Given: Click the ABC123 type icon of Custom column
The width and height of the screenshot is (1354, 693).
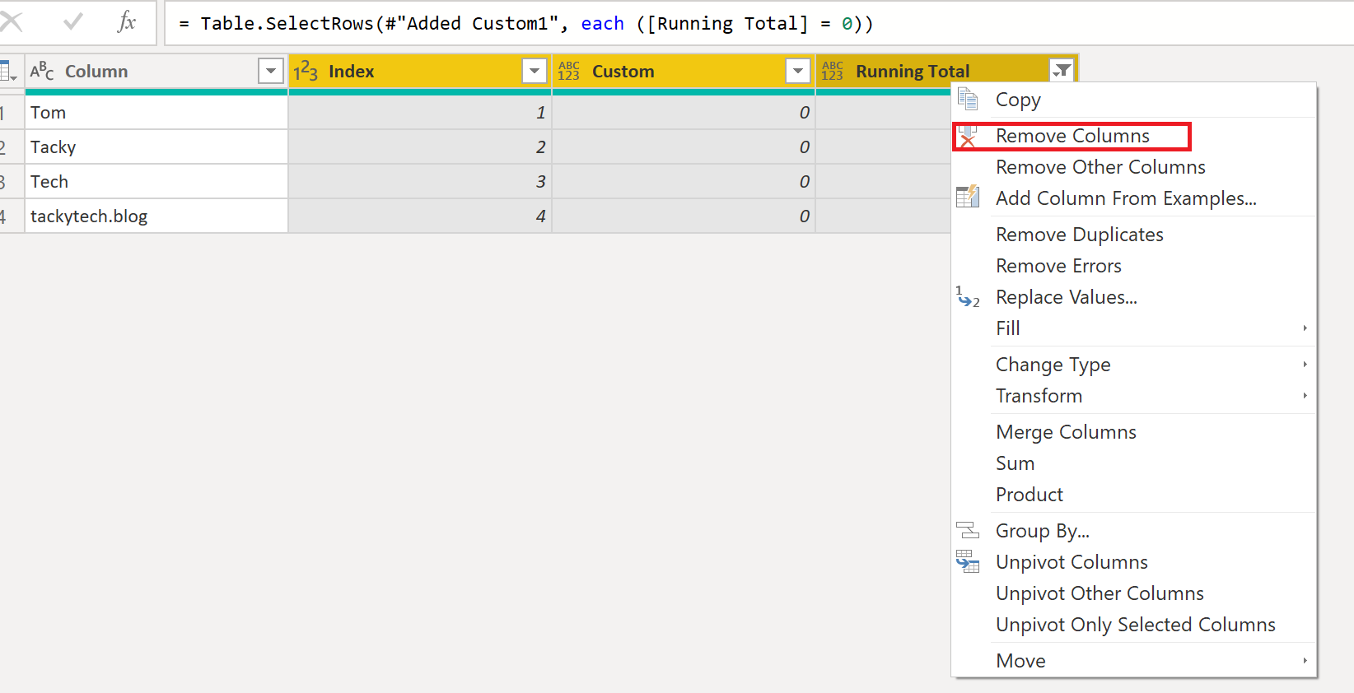Looking at the screenshot, I should pyautogui.click(x=568, y=72).
